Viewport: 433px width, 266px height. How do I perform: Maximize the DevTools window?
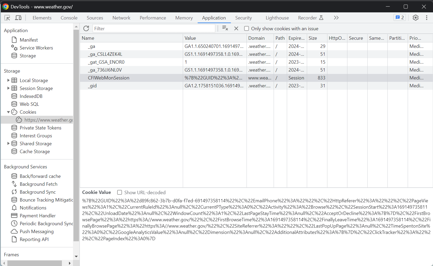(406, 7)
